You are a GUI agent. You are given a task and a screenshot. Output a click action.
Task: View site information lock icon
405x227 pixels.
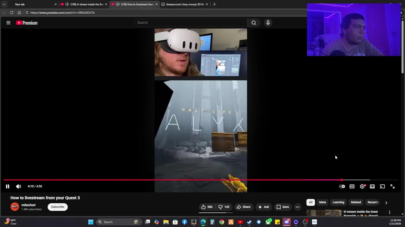click(27, 13)
